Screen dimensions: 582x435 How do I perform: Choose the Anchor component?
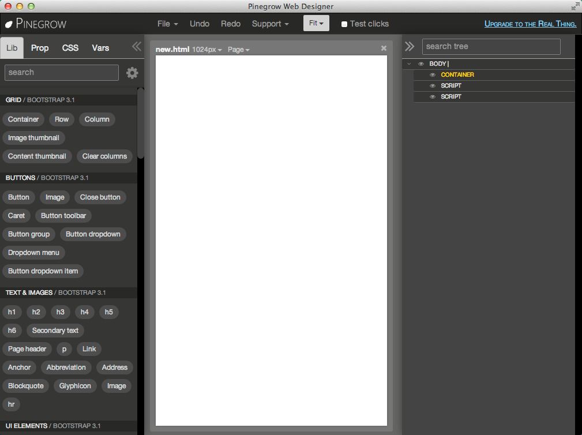tap(19, 367)
